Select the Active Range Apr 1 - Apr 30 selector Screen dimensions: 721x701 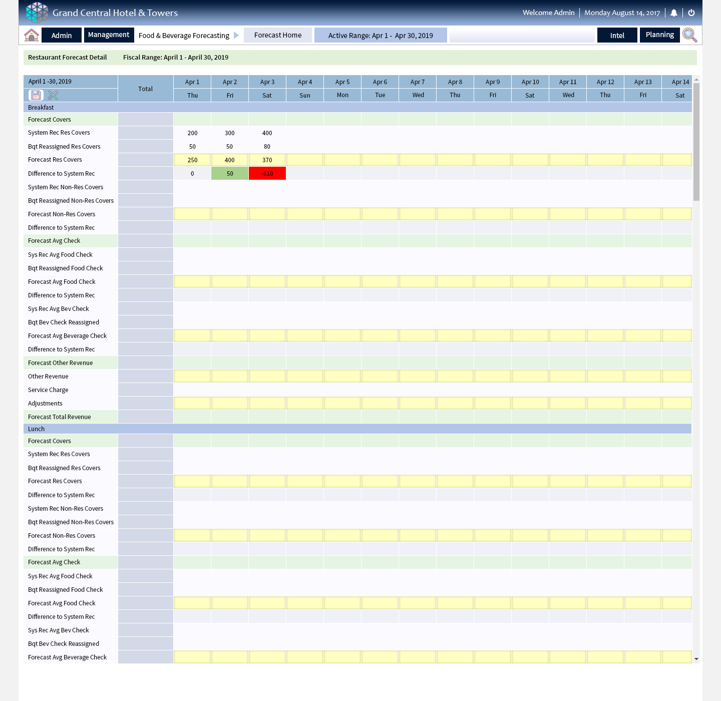pyautogui.click(x=381, y=36)
